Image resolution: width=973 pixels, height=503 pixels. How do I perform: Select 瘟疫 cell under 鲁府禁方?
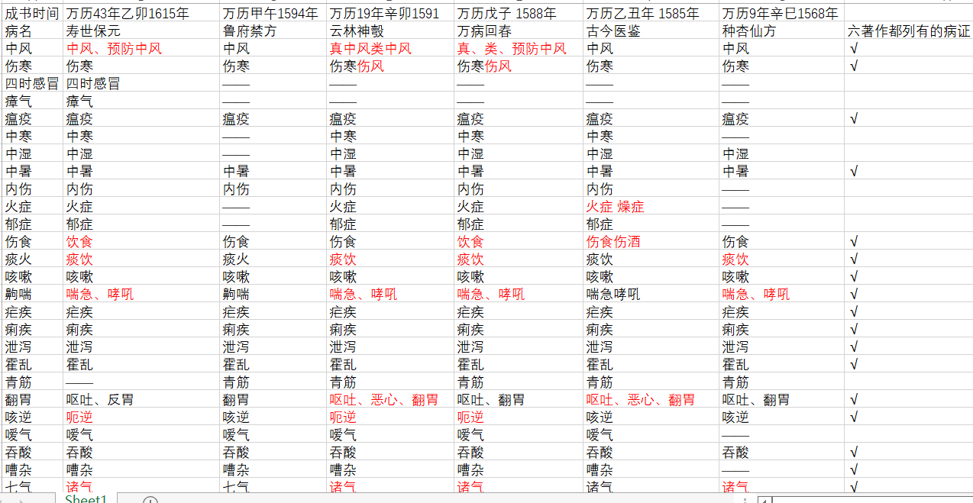273,118
